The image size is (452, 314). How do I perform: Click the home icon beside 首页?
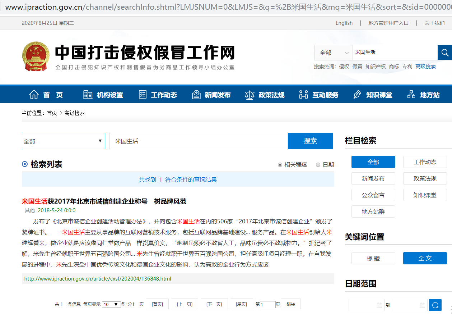34,95
